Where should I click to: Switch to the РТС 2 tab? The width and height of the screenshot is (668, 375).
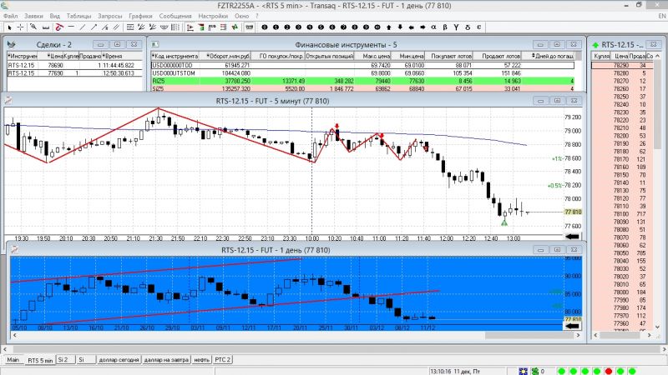point(222,360)
